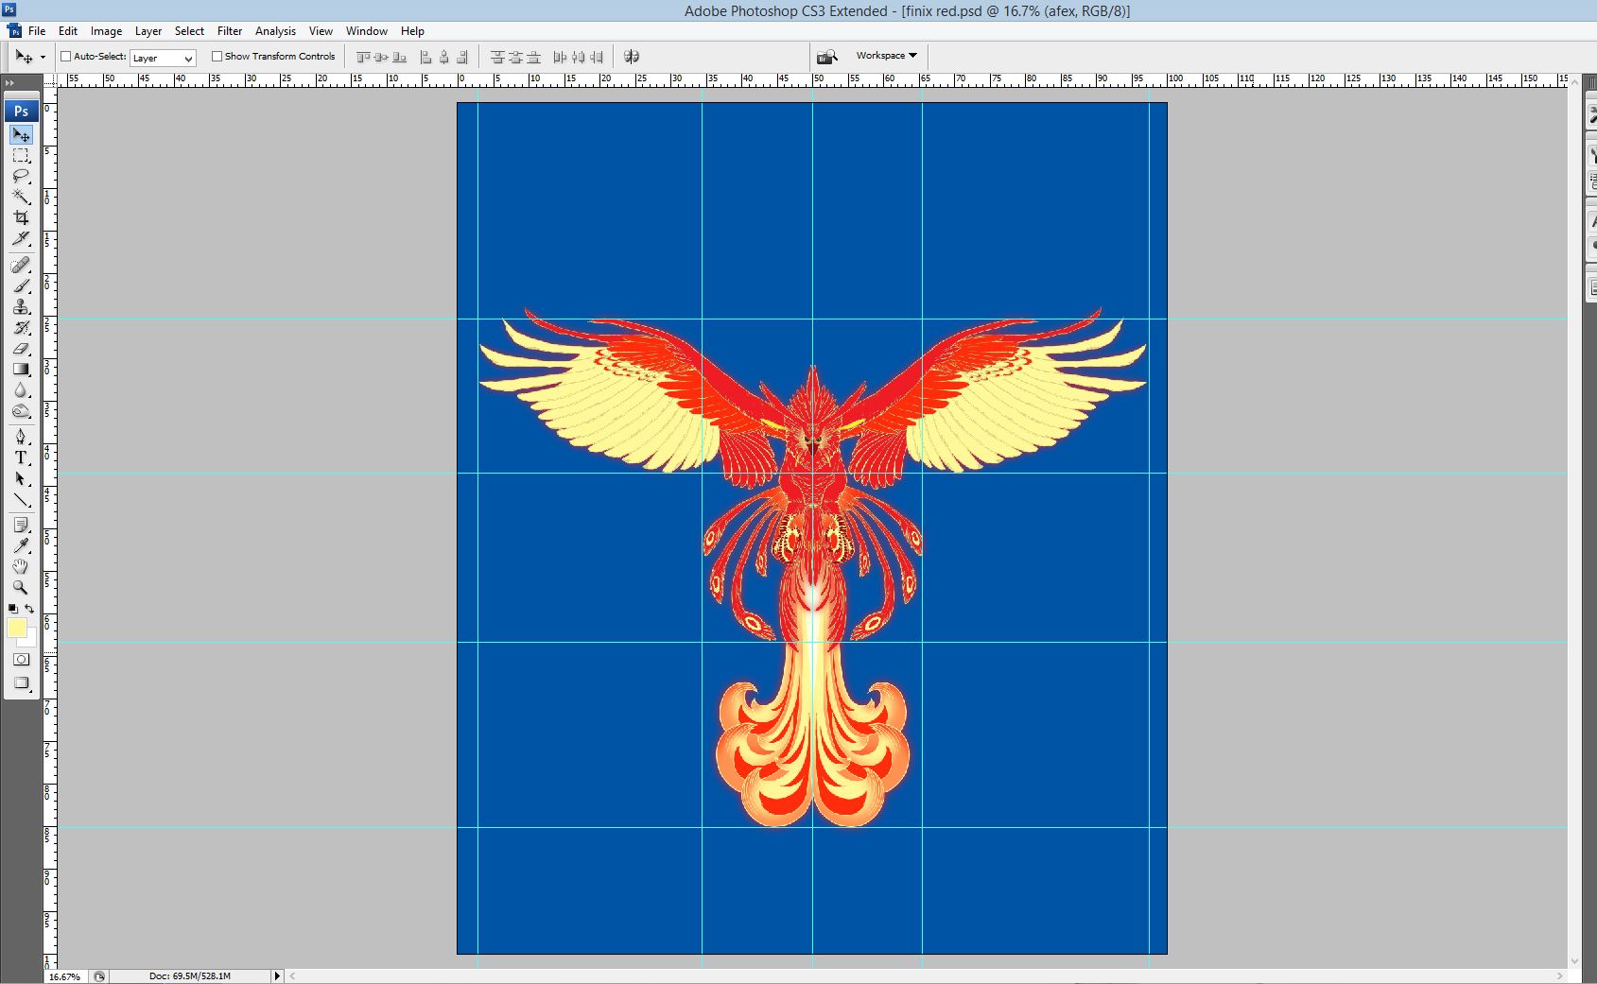
Task: Activate the Clone Stamp tool
Action: click(21, 307)
